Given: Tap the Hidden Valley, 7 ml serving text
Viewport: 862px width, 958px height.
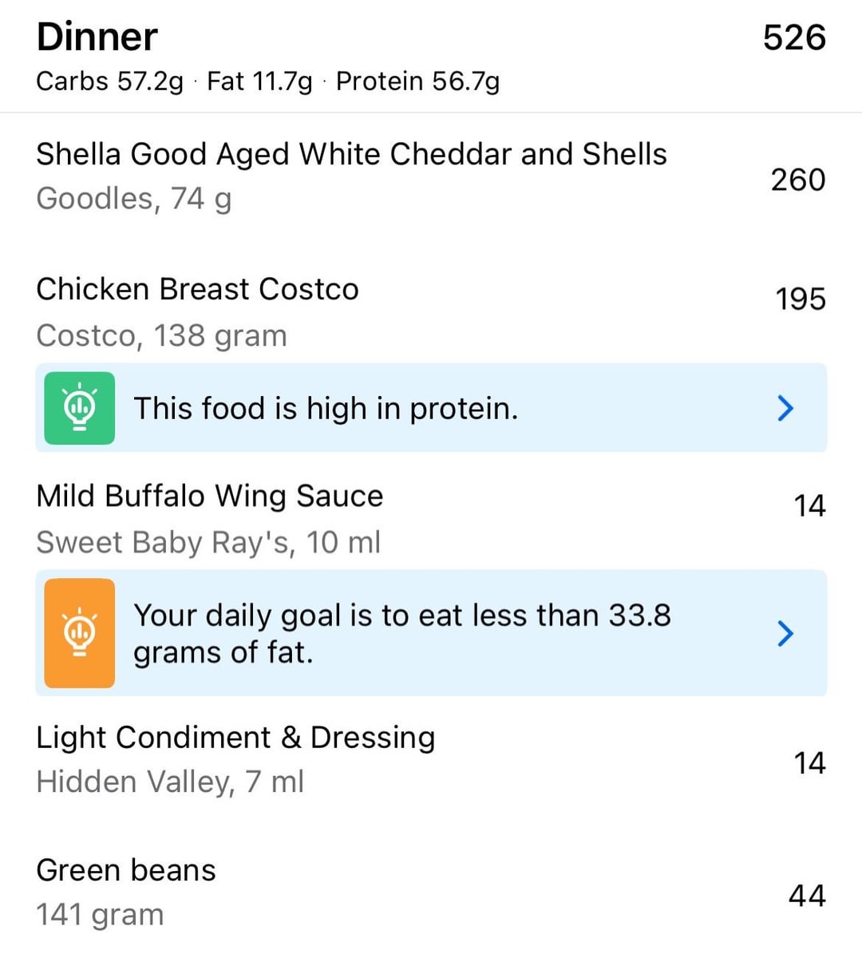Looking at the screenshot, I should [170, 782].
